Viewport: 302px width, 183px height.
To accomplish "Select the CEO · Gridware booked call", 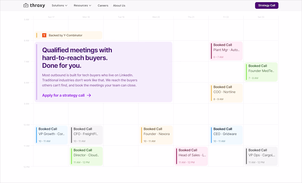I will (226, 135).
